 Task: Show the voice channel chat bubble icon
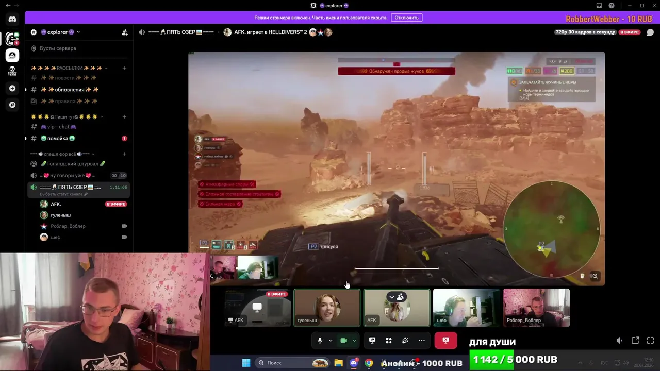pyautogui.click(x=650, y=32)
